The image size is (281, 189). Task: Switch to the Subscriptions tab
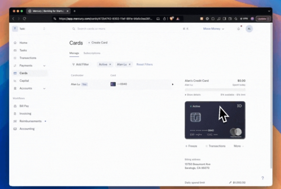(x=92, y=53)
